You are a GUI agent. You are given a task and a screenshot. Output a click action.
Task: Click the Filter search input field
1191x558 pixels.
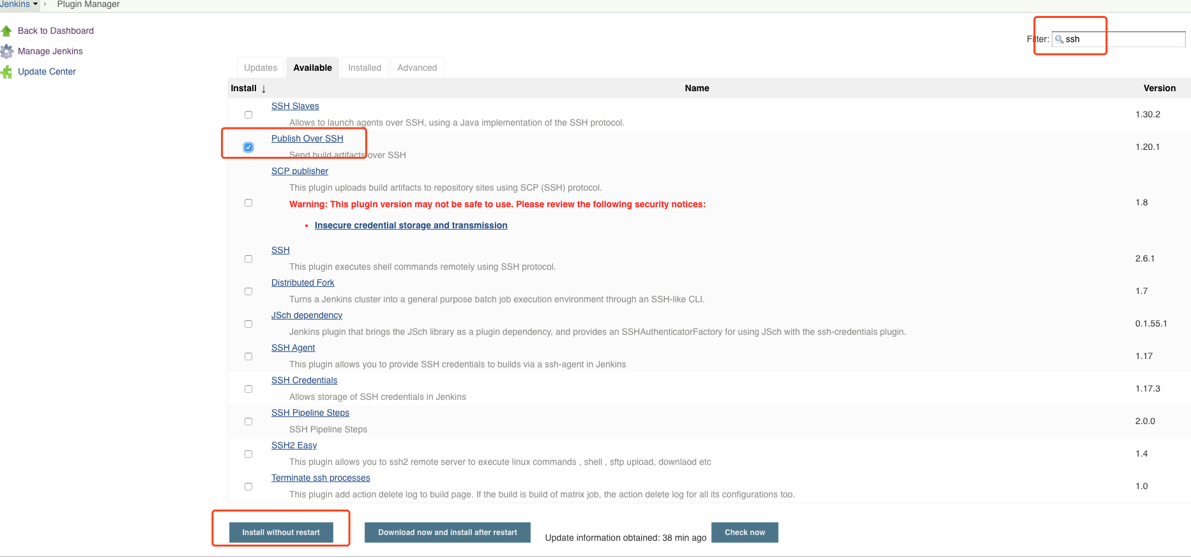tap(1119, 39)
